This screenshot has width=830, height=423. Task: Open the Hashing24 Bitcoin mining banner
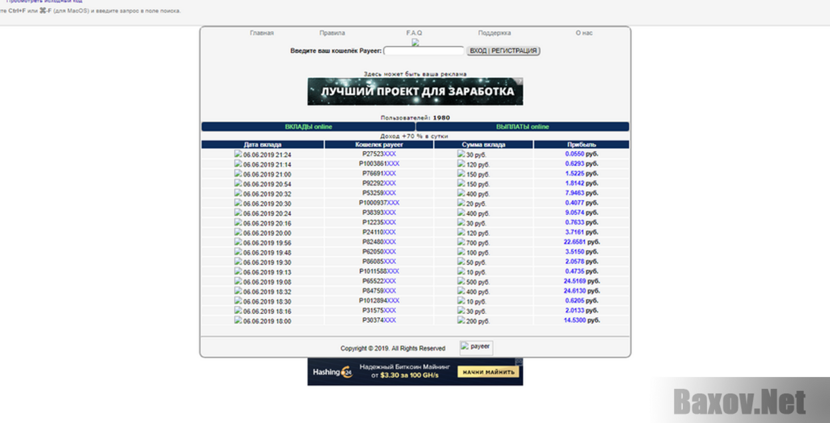click(415, 372)
